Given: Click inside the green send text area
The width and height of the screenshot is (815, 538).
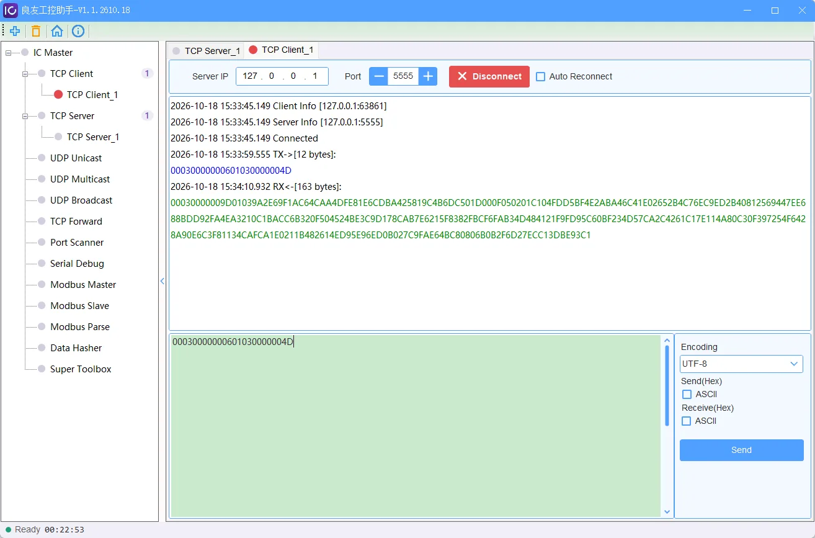Looking at the screenshot, I should point(416,426).
